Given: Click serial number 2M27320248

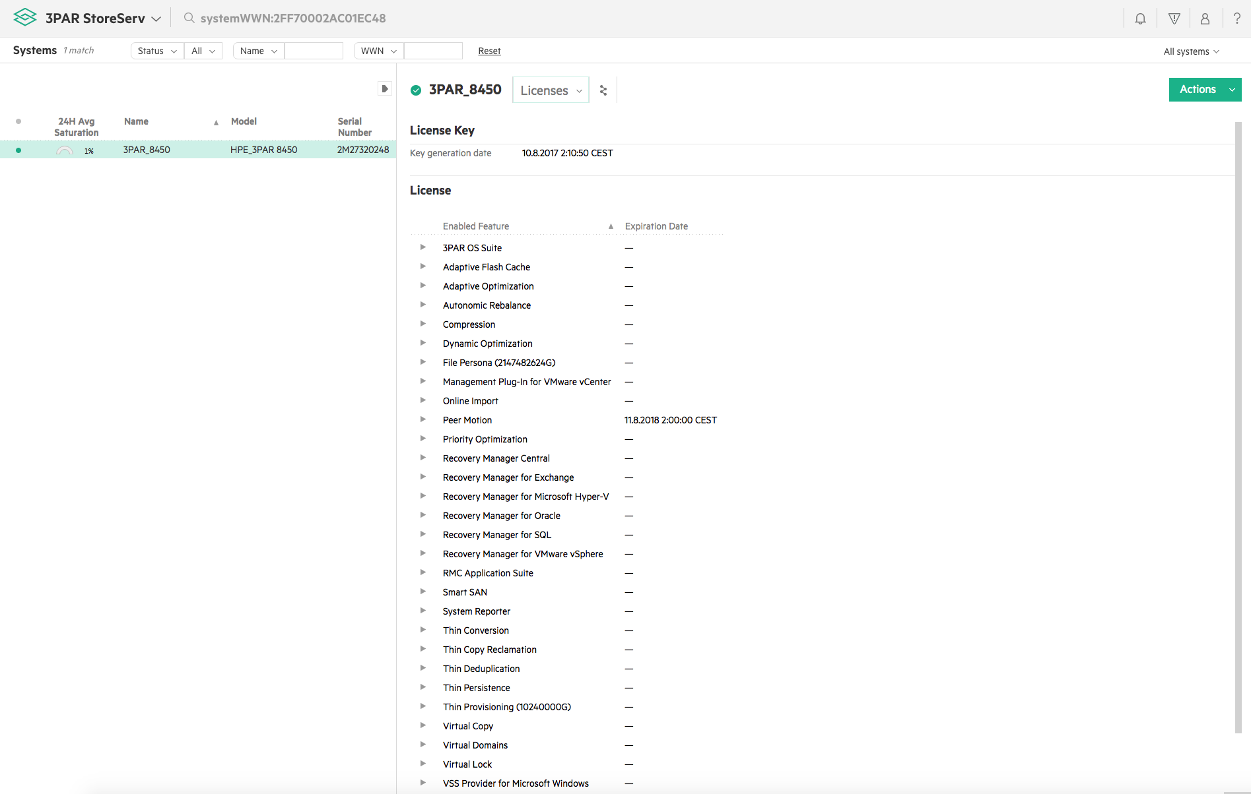Looking at the screenshot, I should pyautogui.click(x=363, y=150).
